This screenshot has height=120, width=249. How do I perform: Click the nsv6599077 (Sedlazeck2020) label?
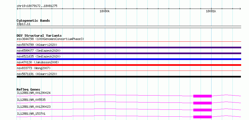point(39,51)
